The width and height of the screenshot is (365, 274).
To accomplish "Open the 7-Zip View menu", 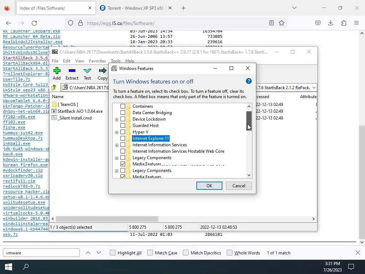I will click(x=79, y=61).
